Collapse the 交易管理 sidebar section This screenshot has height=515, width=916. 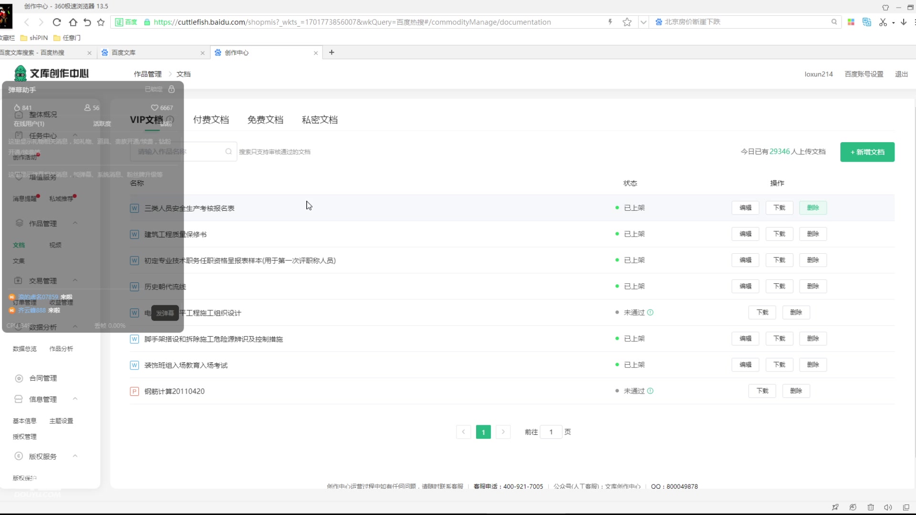[x=75, y=280]
